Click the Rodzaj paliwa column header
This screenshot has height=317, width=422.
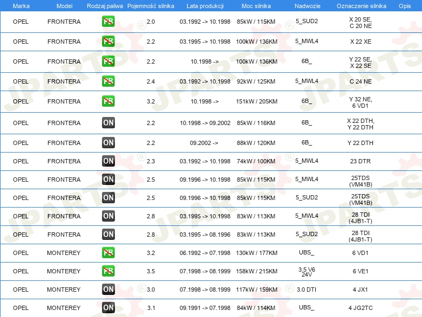tap(105, 6)
